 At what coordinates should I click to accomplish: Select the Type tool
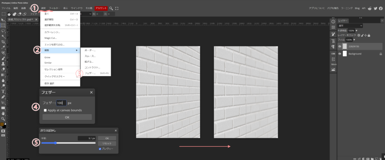click(x=3, y=91)
